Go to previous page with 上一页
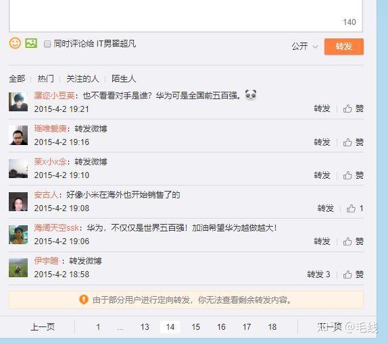The image size is (388, 344). click(x=43, y=327)
